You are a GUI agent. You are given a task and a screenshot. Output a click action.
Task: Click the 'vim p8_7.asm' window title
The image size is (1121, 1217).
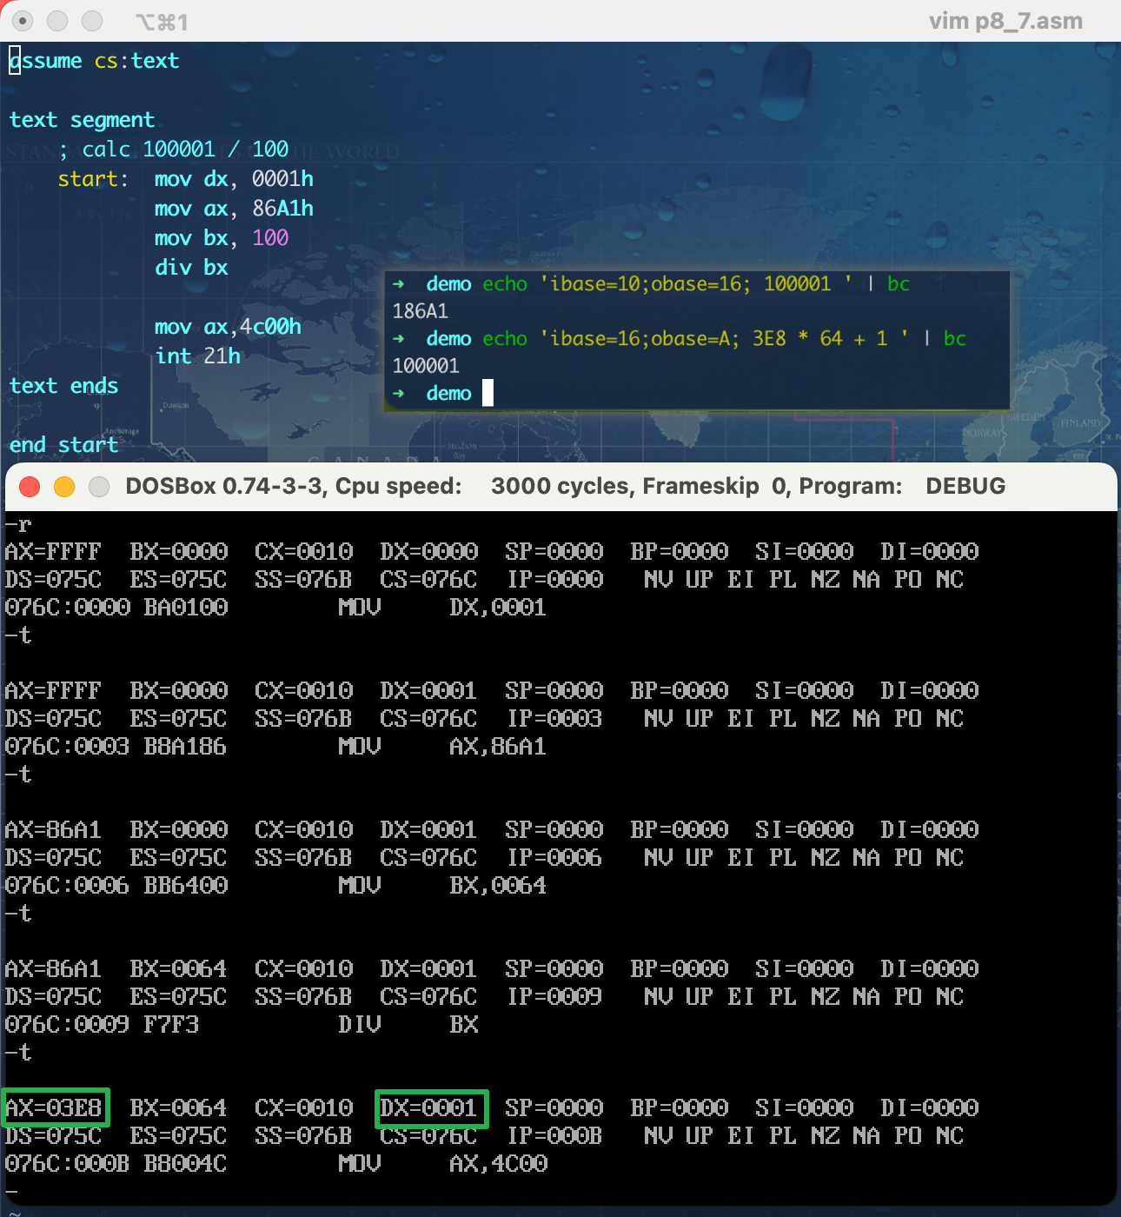coord(1005,21)
